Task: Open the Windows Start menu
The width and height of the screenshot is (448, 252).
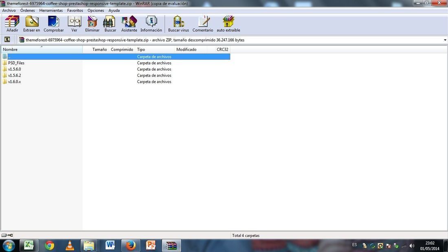Action: pyautogui.click(x=9, y=245)
